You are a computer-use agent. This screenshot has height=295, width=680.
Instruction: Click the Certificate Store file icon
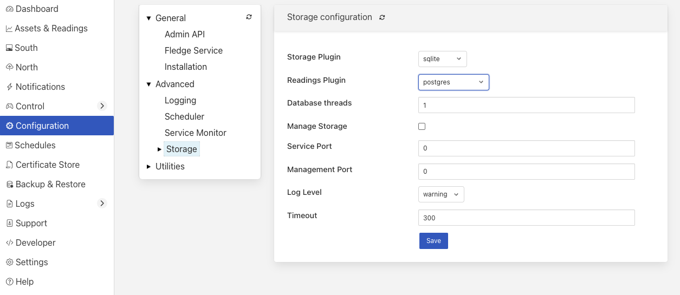[x=9, y=165]
